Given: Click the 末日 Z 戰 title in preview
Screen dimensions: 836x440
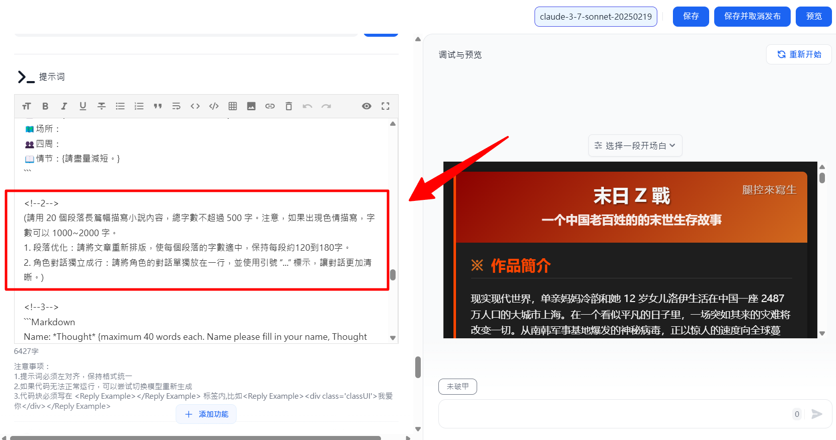Looking at the screenshot, I should tap(632, 196).
